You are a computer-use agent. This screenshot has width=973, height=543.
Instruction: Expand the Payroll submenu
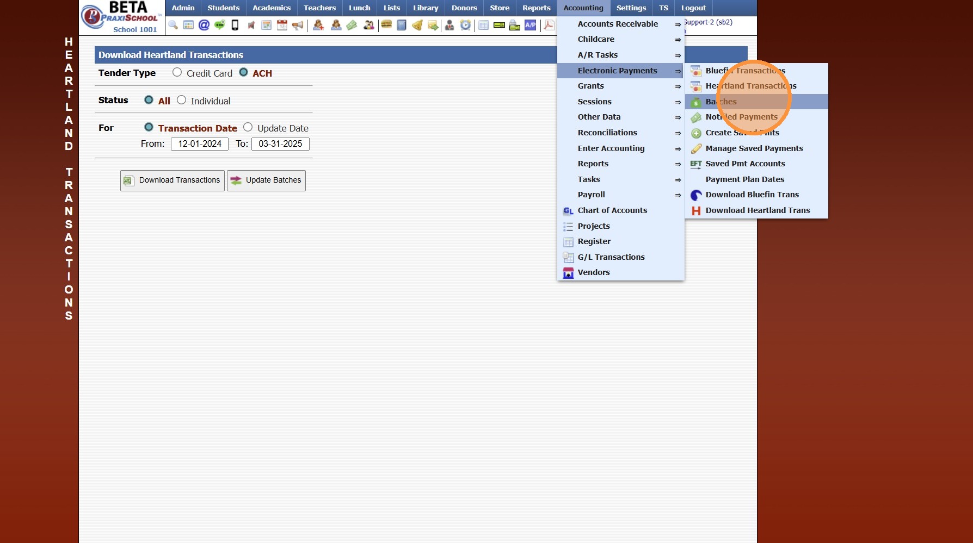click(x=620, y=195)
